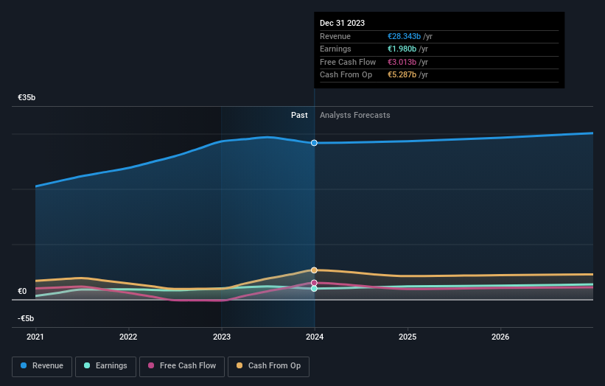
Task: Click the €35b y-axis label
Action: tap(27, 97)
